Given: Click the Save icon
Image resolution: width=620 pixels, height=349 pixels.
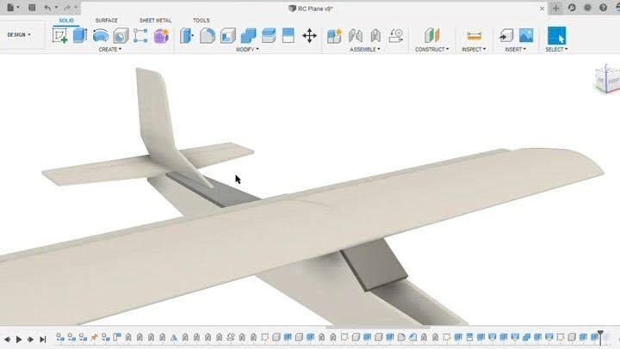Looking at the screenshot, I should click(32, 8).
